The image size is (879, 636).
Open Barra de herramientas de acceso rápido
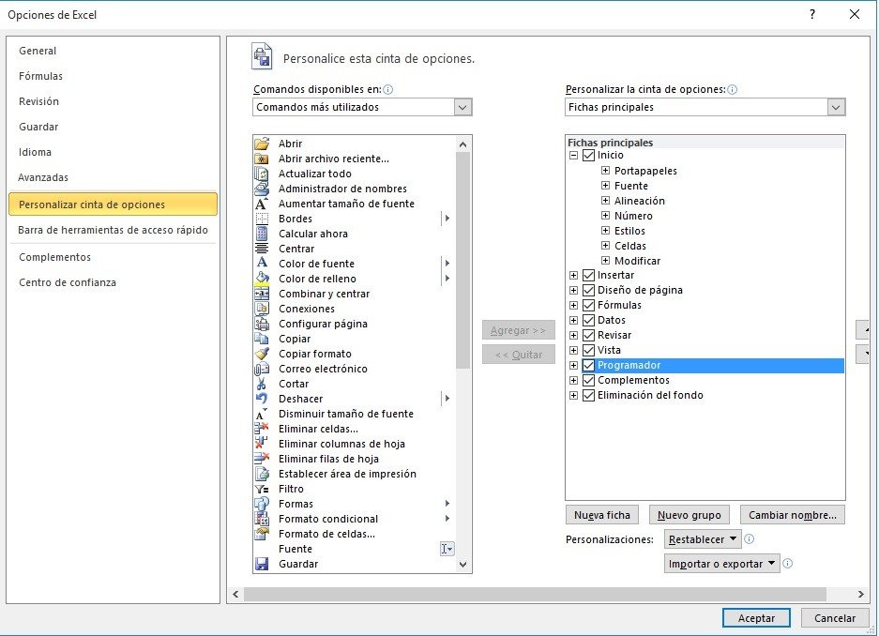[113, 231]
